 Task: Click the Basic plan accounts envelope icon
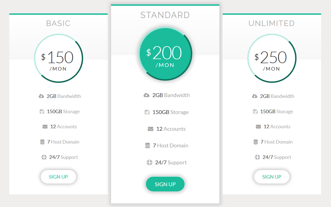[45, 127]
